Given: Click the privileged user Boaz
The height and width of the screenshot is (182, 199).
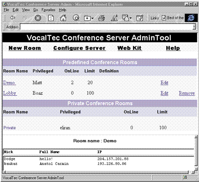Looking at the screenshot, I should click(x=38, y=93).
